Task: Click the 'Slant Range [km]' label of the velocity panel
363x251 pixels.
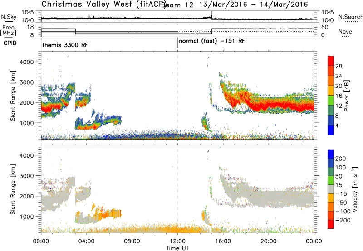Action: tap(13, 189)
